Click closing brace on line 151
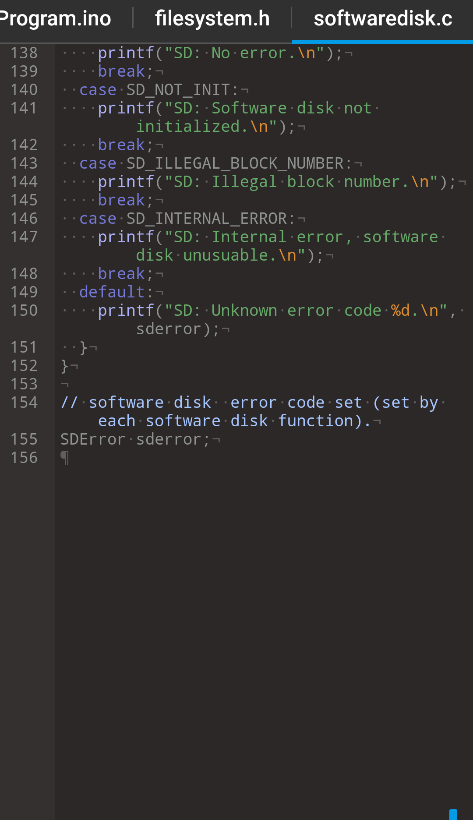 pyautogui.click(x=84, y=347)
